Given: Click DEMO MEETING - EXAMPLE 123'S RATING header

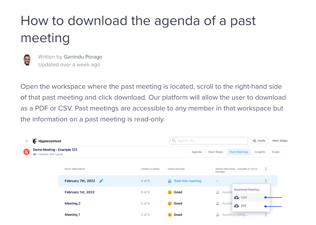Looking at the screenshot, I should pos(236,170).
